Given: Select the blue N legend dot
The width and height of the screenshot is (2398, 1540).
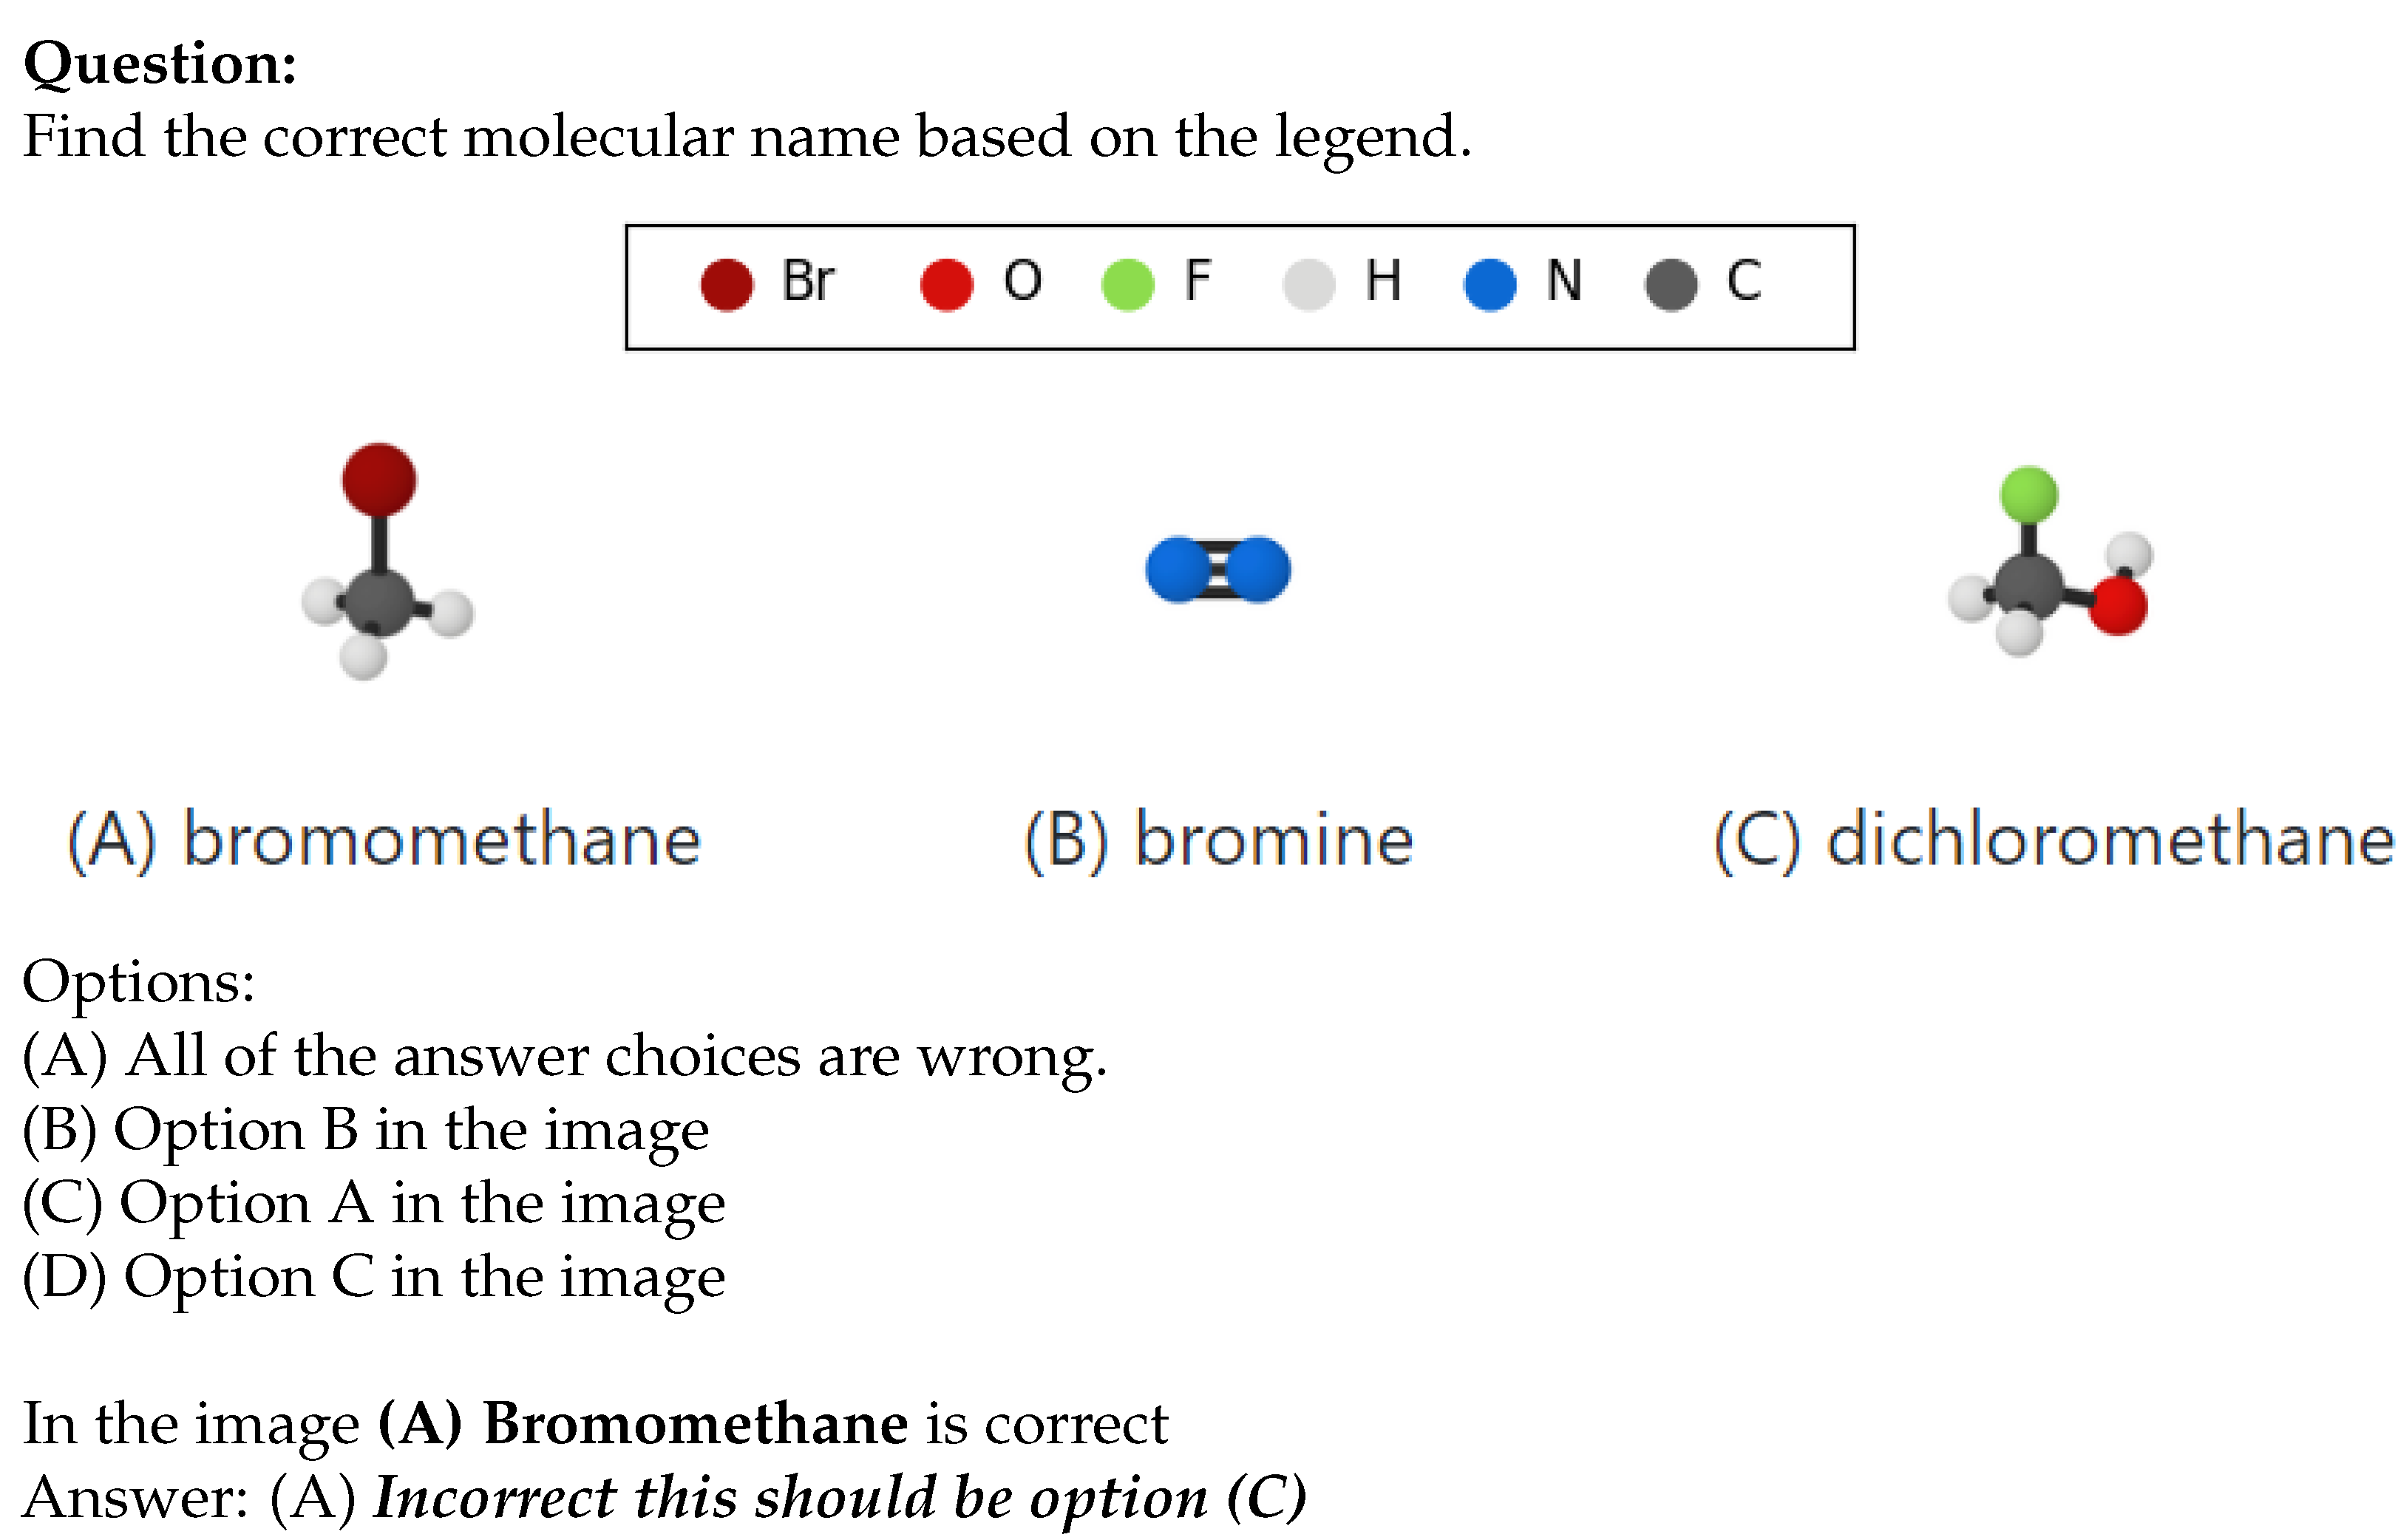Looking at the screenshot, I should [1490, 285].
